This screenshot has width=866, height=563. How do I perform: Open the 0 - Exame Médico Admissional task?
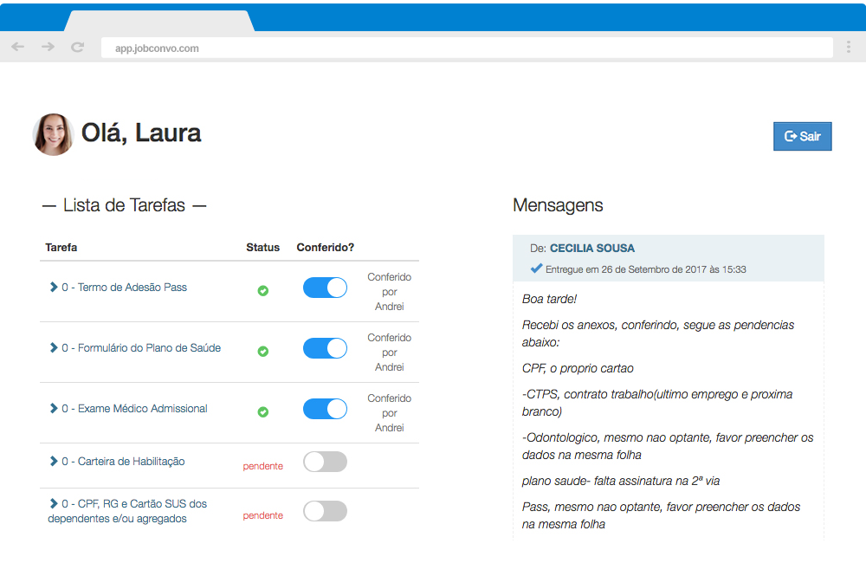coord(135,409)
